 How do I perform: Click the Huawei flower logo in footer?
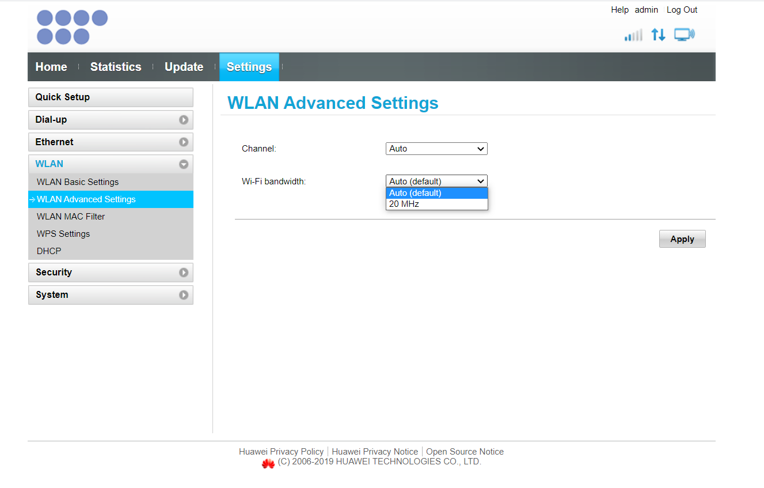268,463
